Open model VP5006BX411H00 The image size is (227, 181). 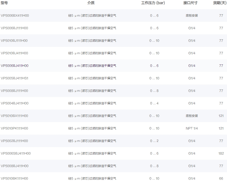[15, 16]
